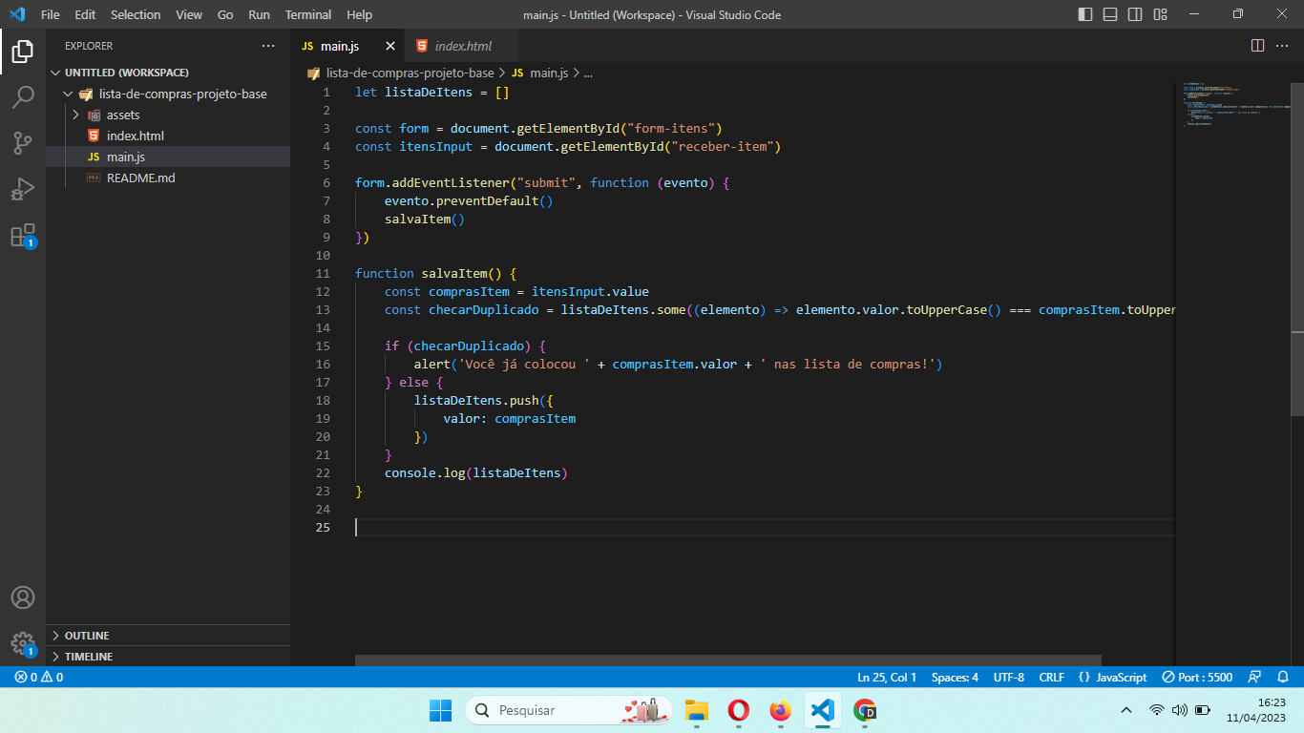Open the Explorer view in activity bar
Screen dimensions: 1304x733
(23, 52)
